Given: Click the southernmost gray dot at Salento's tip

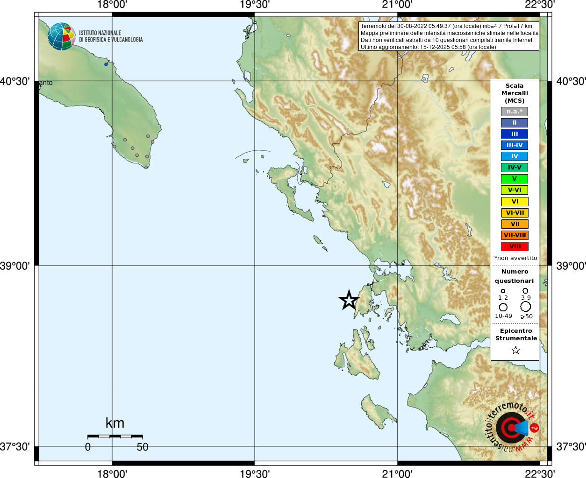Looking at the screenshot, I should [x=146, y=167].
